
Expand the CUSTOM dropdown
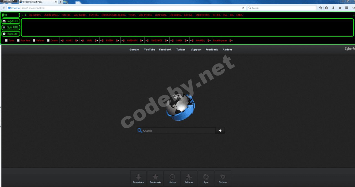94,15
